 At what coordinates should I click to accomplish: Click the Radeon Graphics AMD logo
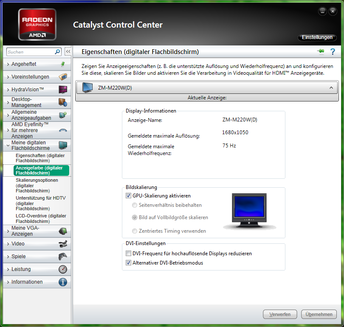coord(37,24)
